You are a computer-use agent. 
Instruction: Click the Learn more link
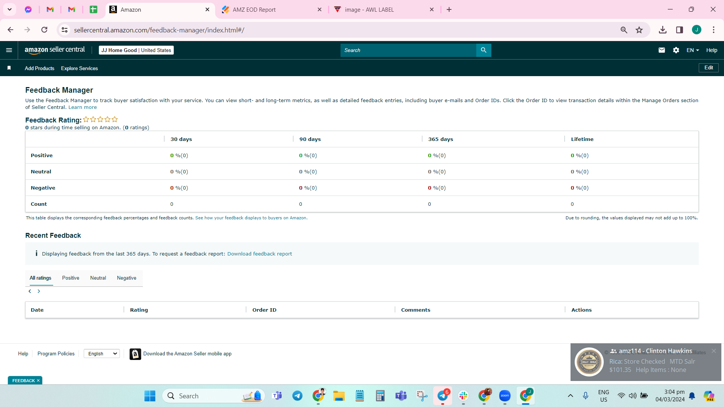83,107
